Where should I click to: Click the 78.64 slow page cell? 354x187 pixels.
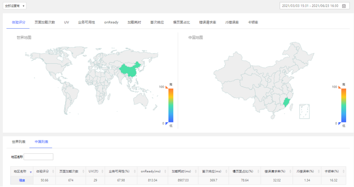click(245, 180)
